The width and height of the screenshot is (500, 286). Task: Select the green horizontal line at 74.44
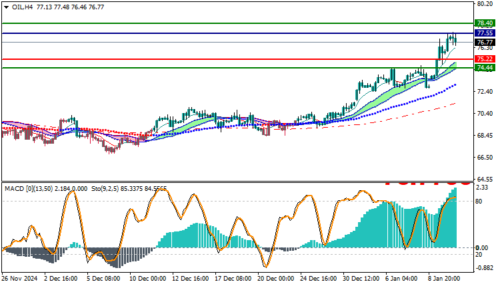(x=237, y=67)
